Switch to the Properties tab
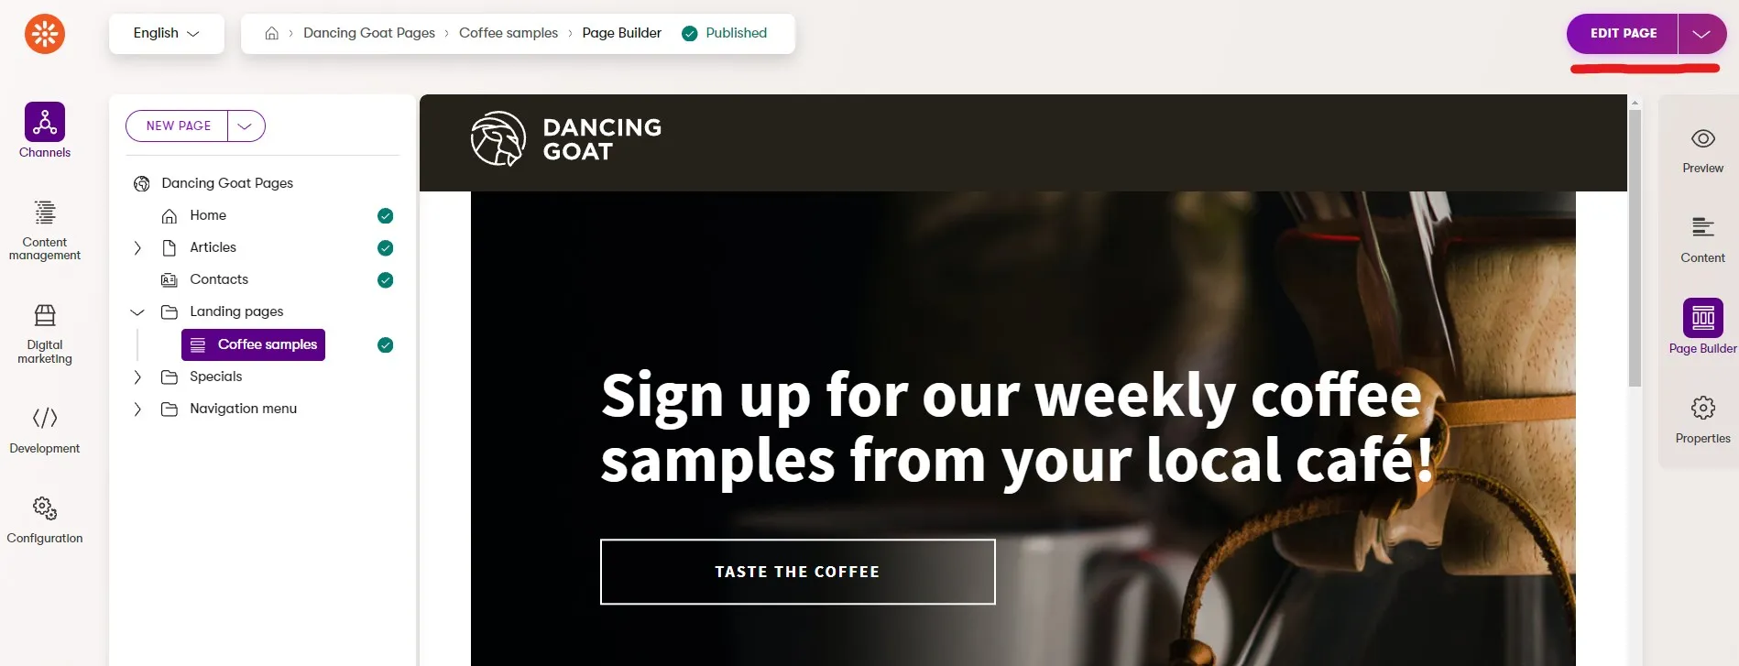 pos(1703,420)
